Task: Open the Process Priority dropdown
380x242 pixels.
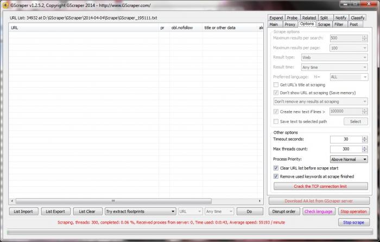Action: [x=349, y=159]
